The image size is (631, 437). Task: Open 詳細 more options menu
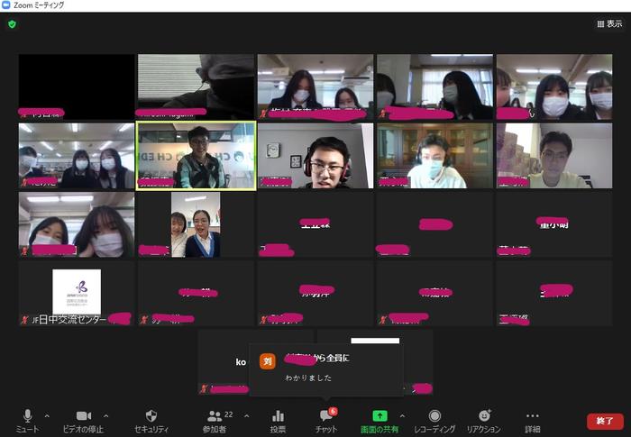533,421
